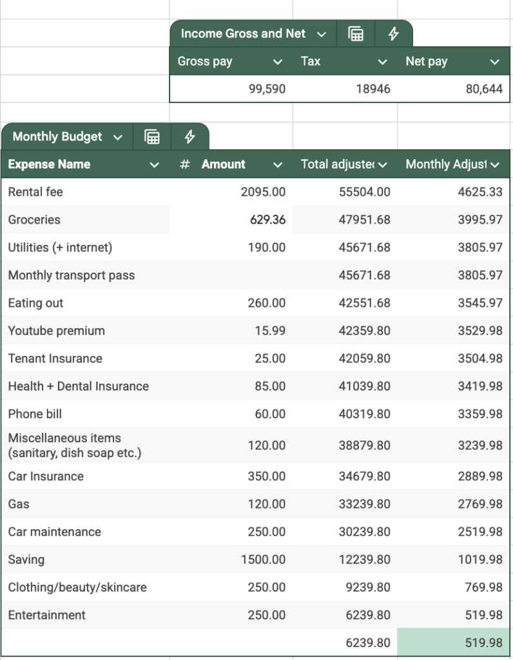Open Amount column dropdown arrow
This screenshot has width=513, height=660.
point(277,164)
